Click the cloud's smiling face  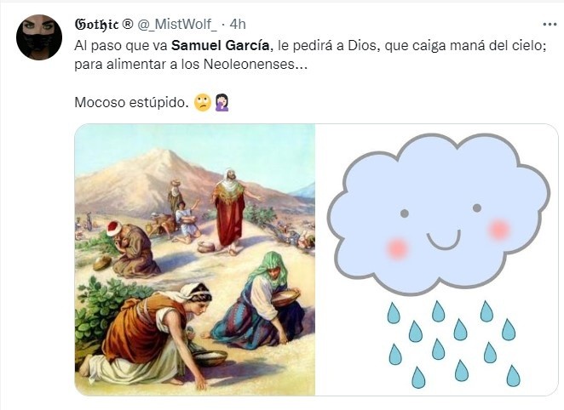coord(442,228)
